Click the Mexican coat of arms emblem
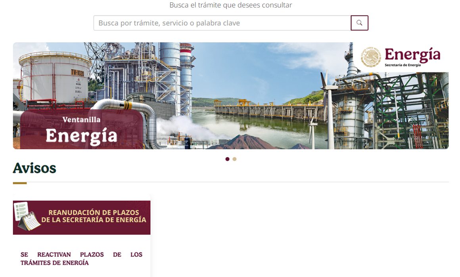 371,57
